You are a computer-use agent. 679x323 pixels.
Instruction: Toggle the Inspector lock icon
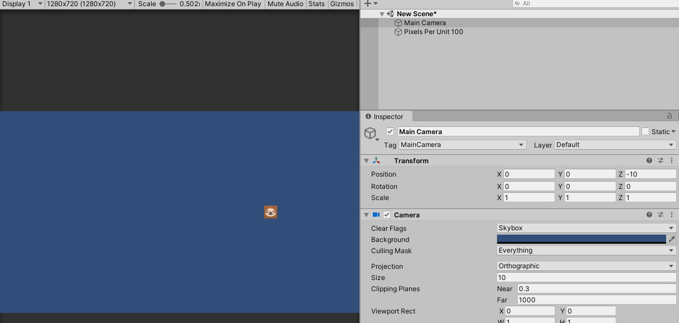[669, 116]
